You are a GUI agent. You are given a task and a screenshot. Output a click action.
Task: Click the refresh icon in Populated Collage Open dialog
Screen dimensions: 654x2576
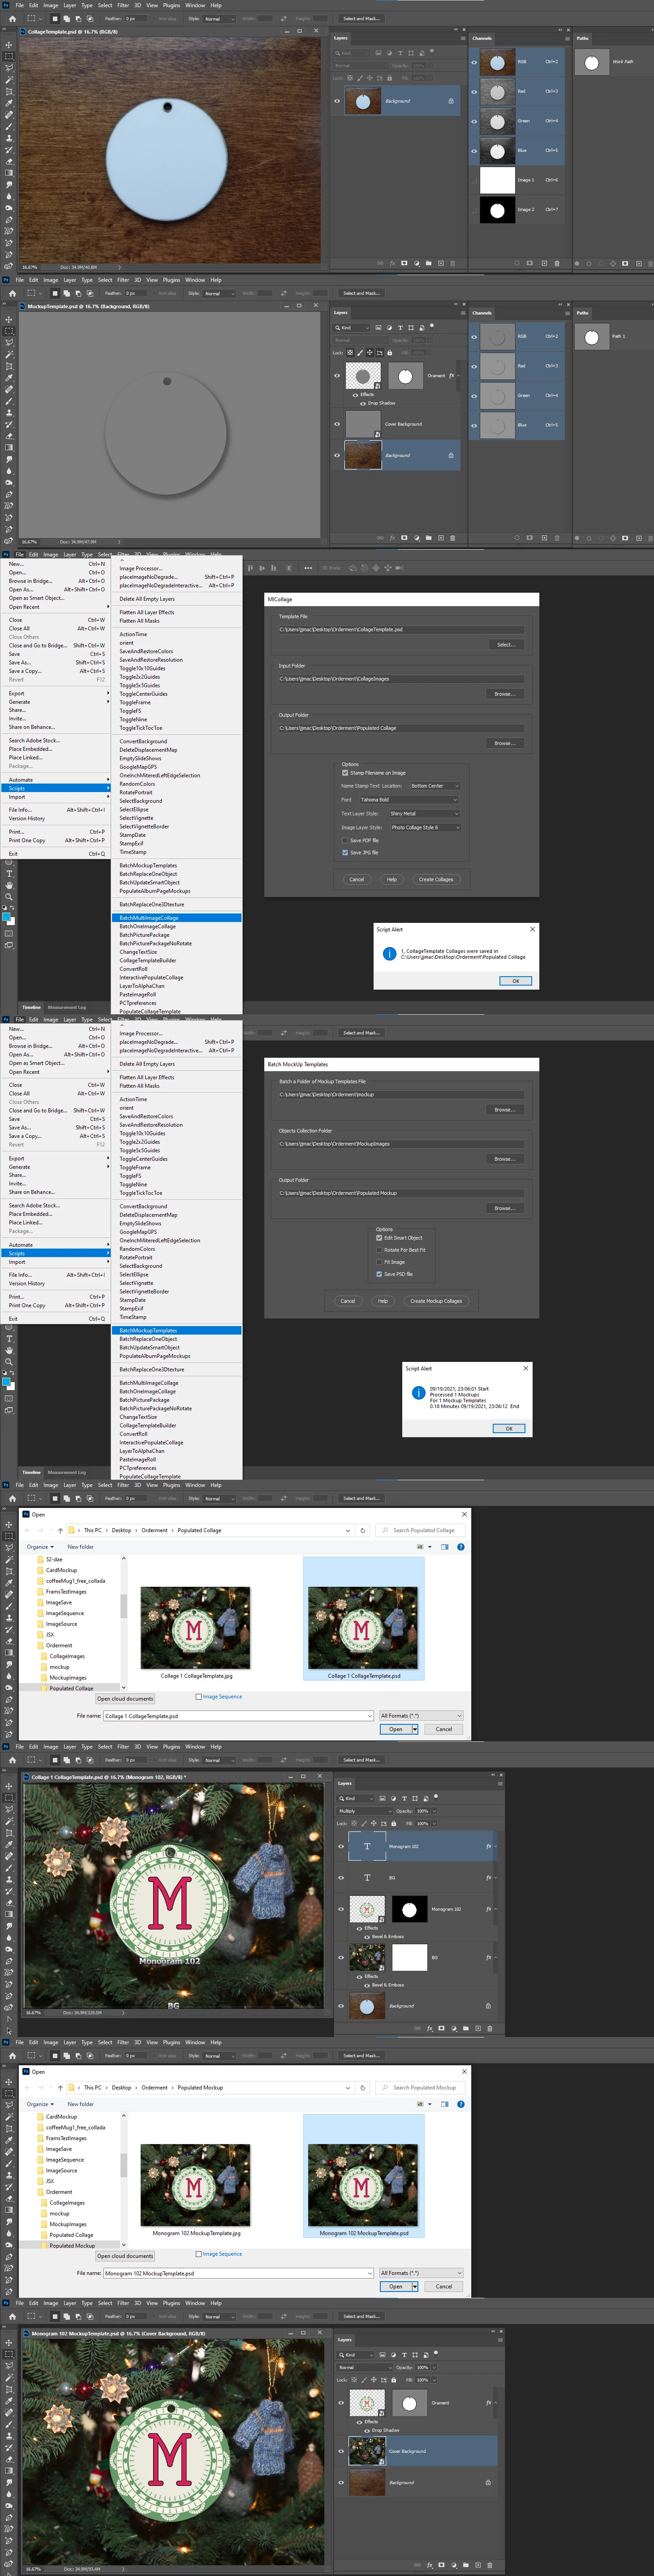[x=363, y=1530]
